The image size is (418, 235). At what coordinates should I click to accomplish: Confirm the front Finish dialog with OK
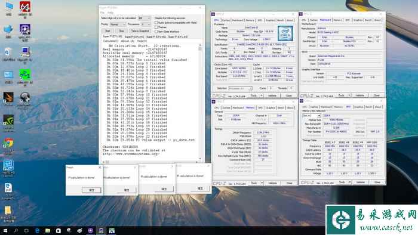(x=91, y=190)
